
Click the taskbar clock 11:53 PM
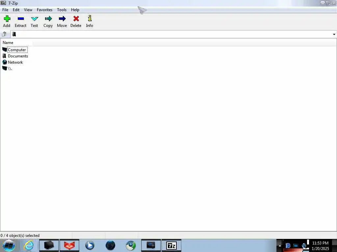pos(320,243)
